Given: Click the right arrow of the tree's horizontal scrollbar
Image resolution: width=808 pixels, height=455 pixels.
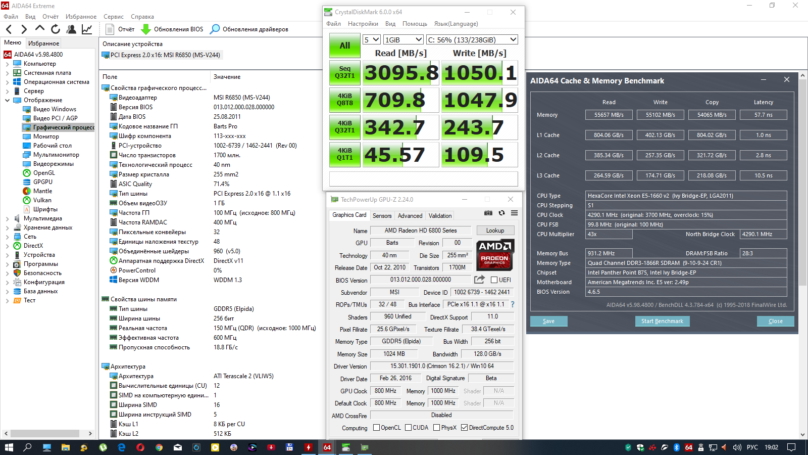Looking at the screenshot, I should point(90,433).
